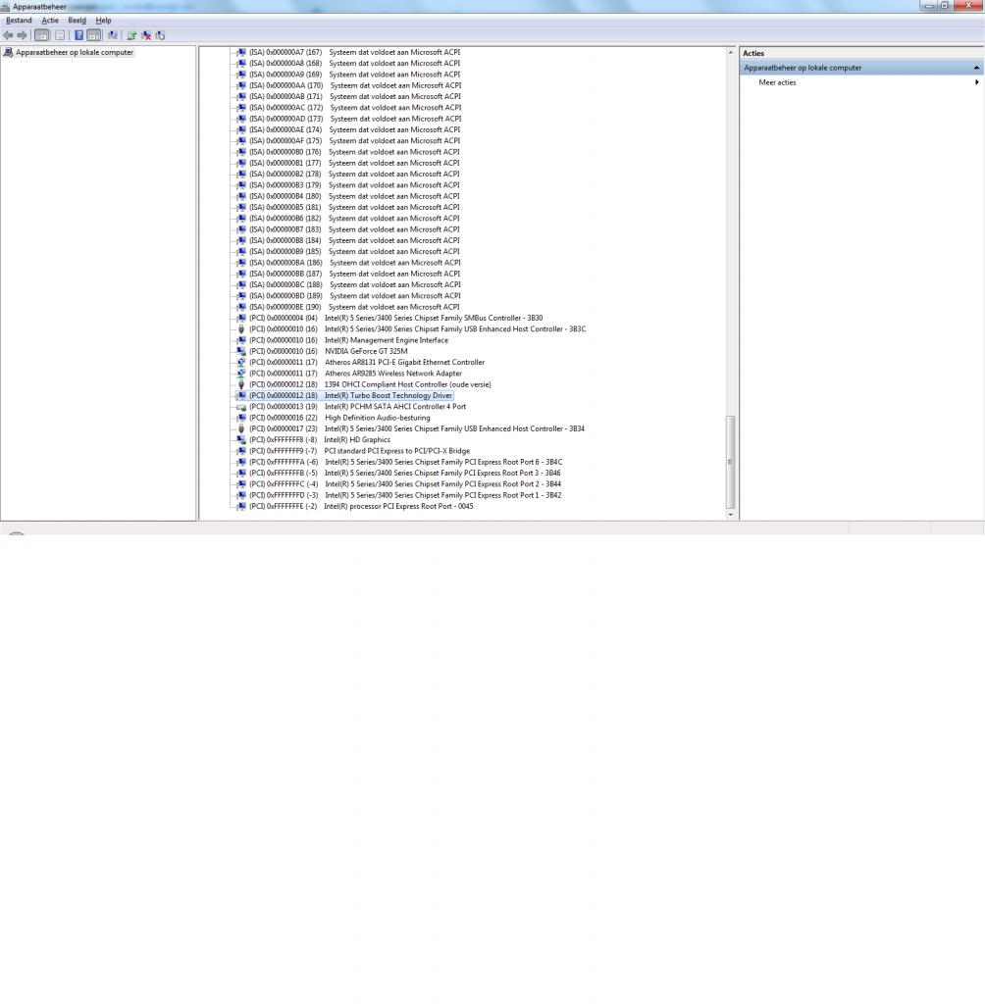Click icon of PCI Express to PCI/PCI-X Bridge row

(241, 451)
